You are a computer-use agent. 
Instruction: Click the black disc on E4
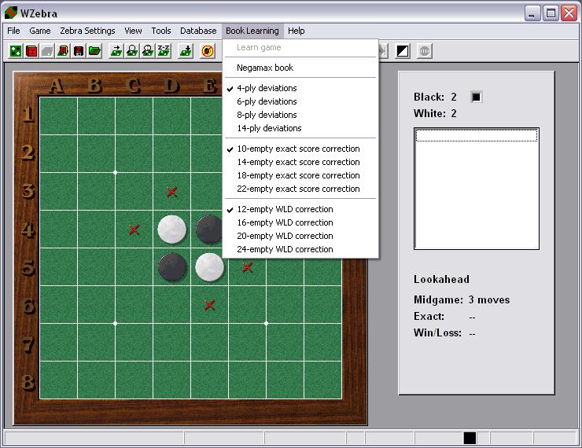pos(209,230)
